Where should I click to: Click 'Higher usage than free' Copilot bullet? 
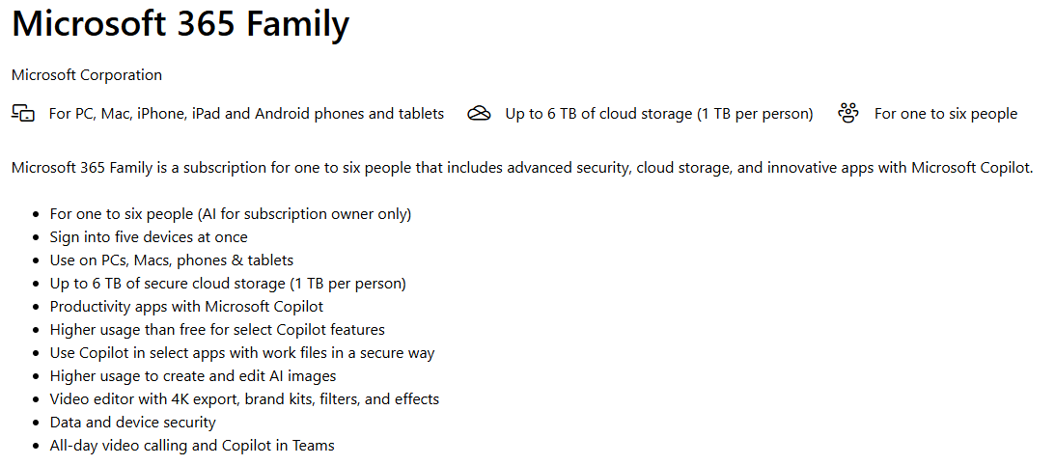pyautogui.click(x=217, y=329)
